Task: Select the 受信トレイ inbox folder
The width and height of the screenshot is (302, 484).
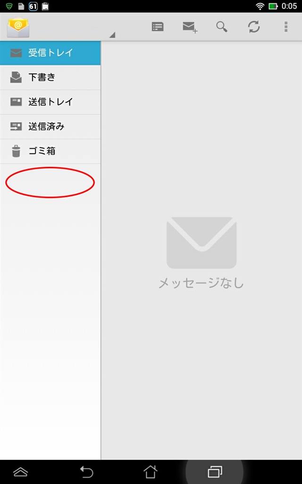Action: 50,53
